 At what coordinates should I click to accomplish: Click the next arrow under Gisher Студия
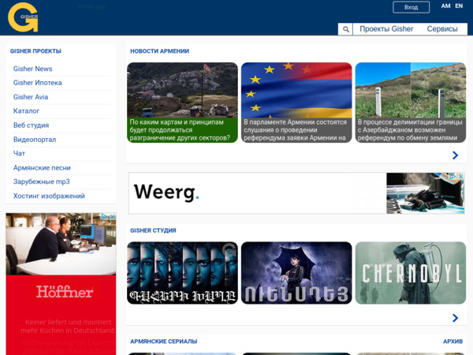pos(455,318)
